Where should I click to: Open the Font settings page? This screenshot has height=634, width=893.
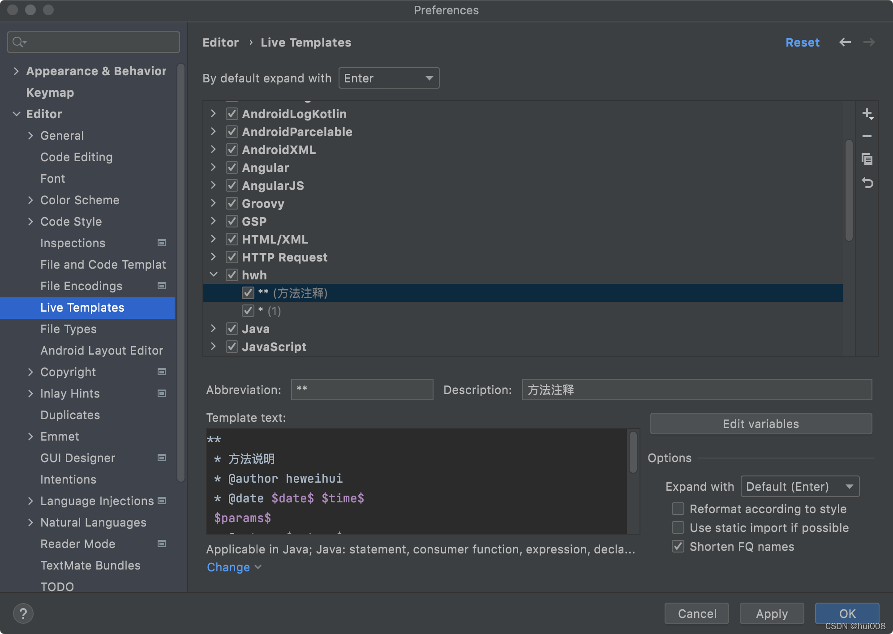point(53,178)
